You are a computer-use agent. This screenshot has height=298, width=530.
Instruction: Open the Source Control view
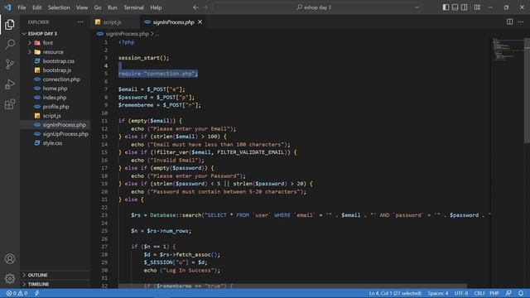(x=10, y=65)
